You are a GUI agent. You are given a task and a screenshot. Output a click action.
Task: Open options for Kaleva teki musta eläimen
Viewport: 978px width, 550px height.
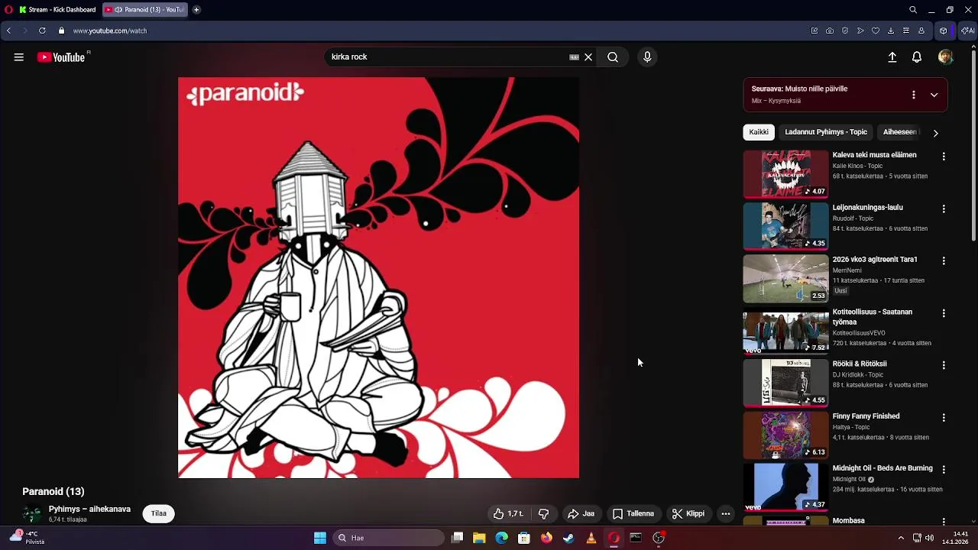pyautogui.click(x=944, y=156)
